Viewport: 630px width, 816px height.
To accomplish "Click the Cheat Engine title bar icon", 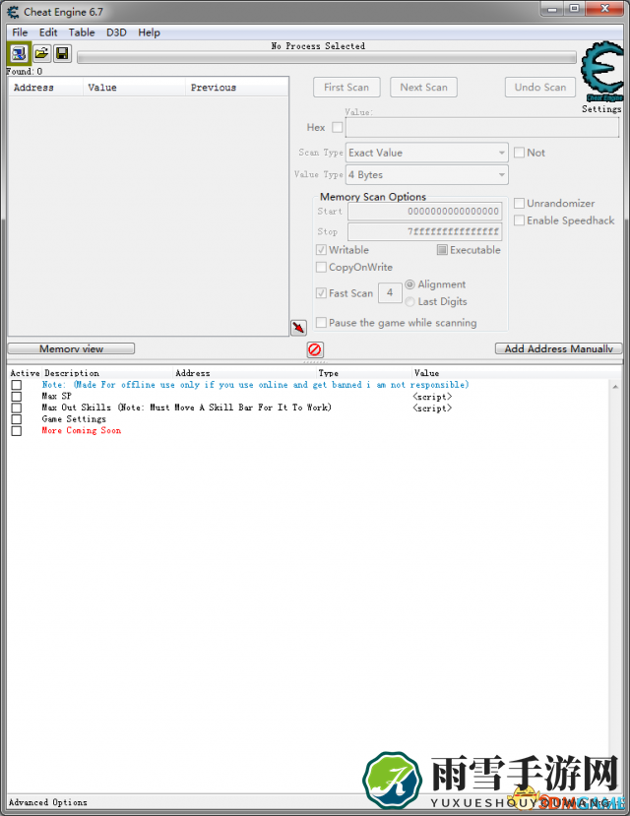I will click(14, 12).
